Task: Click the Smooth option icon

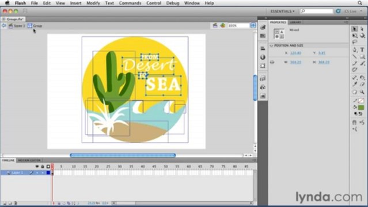Action: click(x=362, y=122)
